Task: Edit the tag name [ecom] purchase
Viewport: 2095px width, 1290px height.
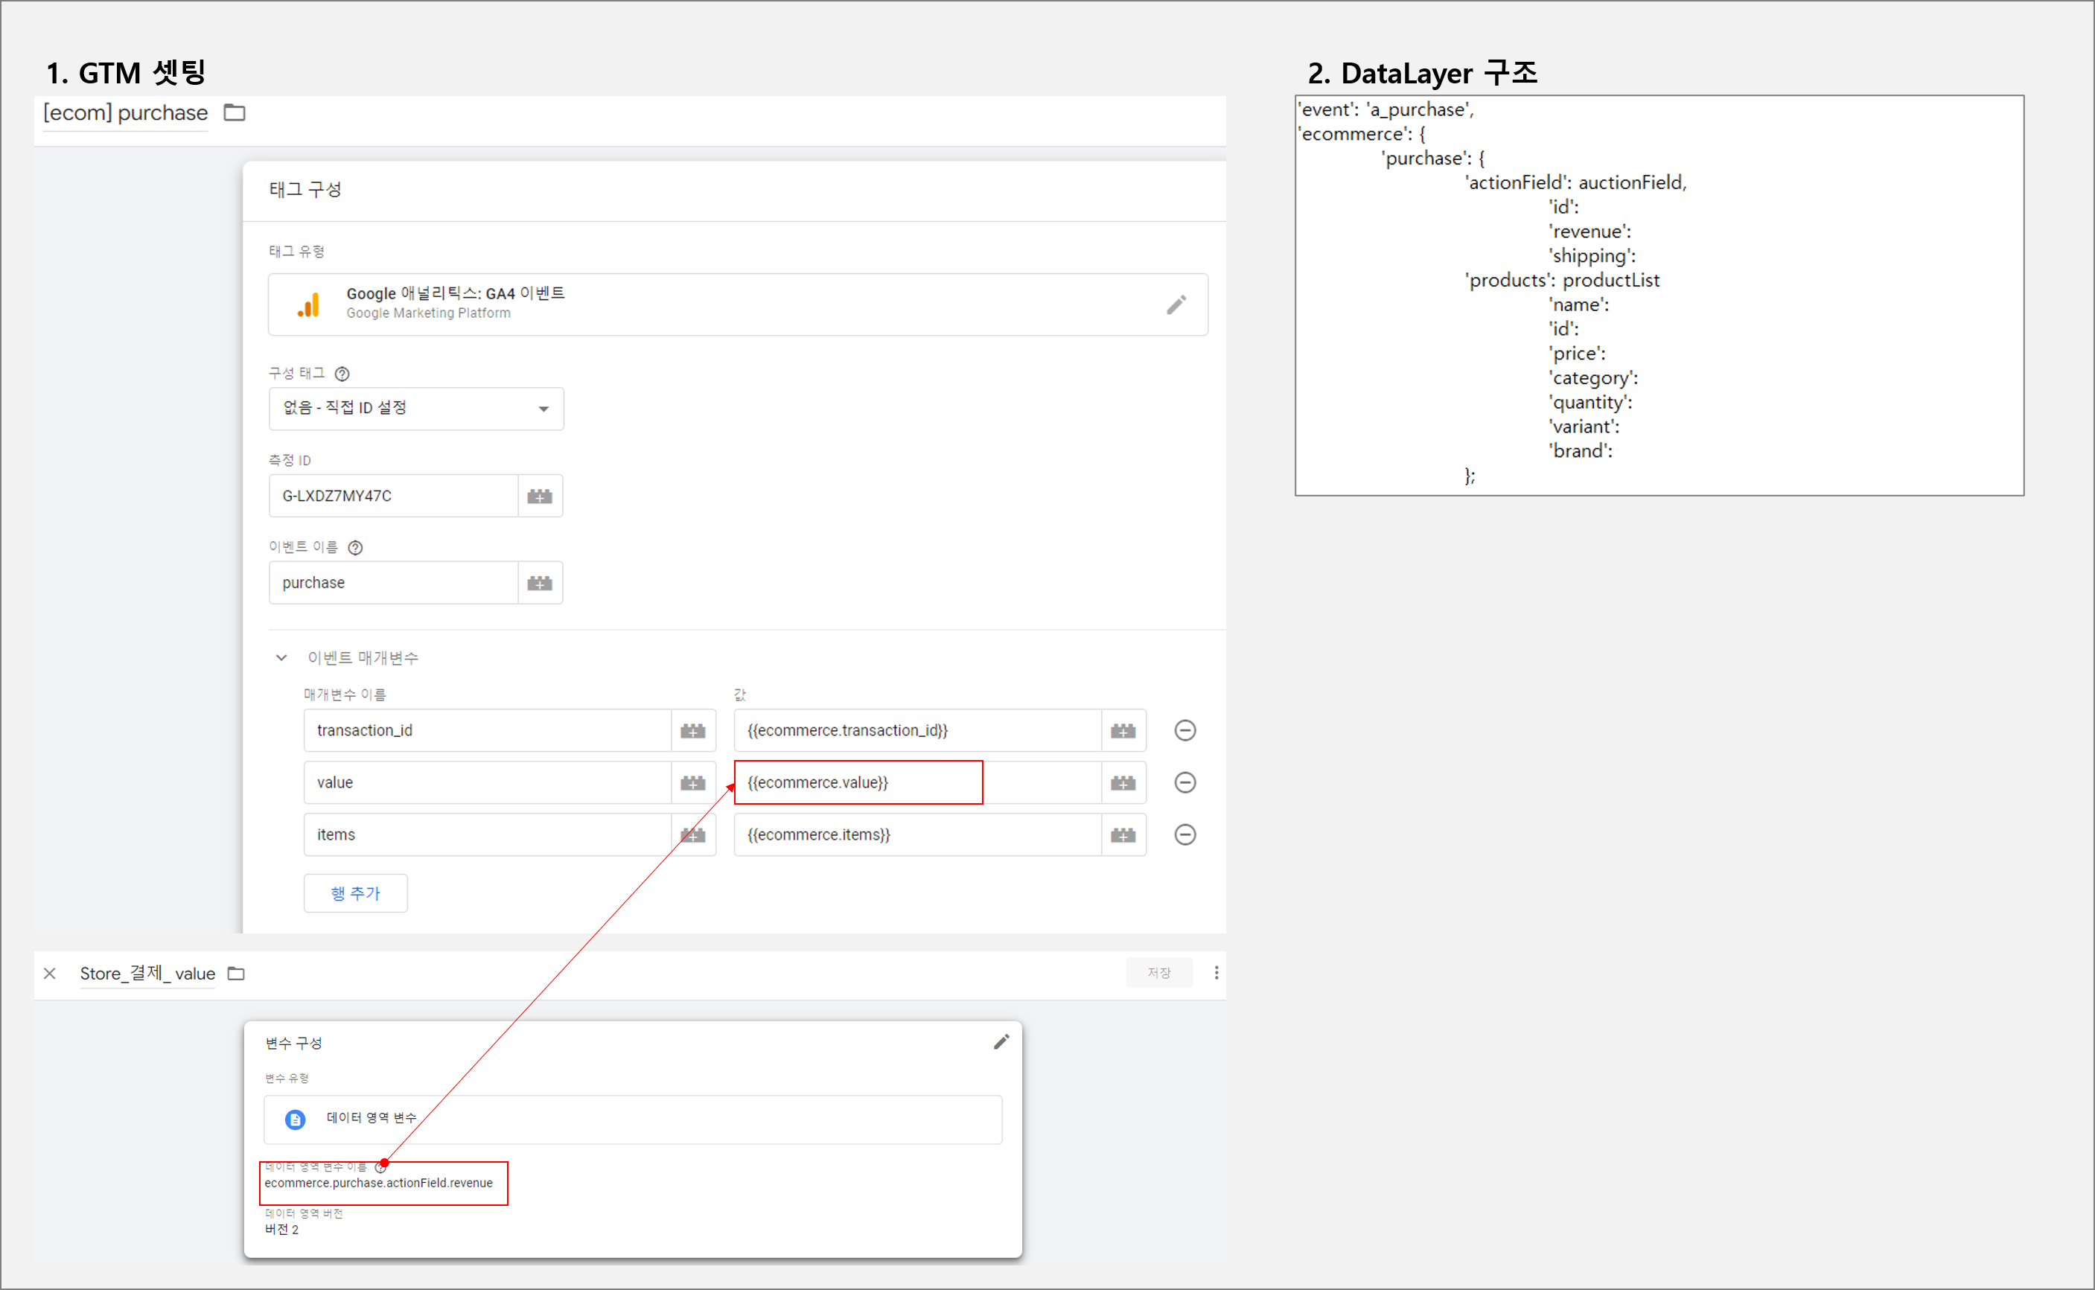Action: click(x=125, y=112)
